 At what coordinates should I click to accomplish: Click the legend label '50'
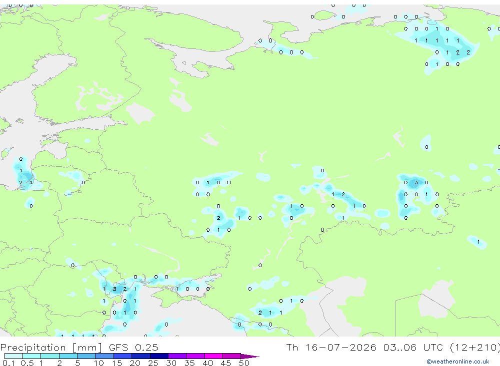[x=244, y=363]
